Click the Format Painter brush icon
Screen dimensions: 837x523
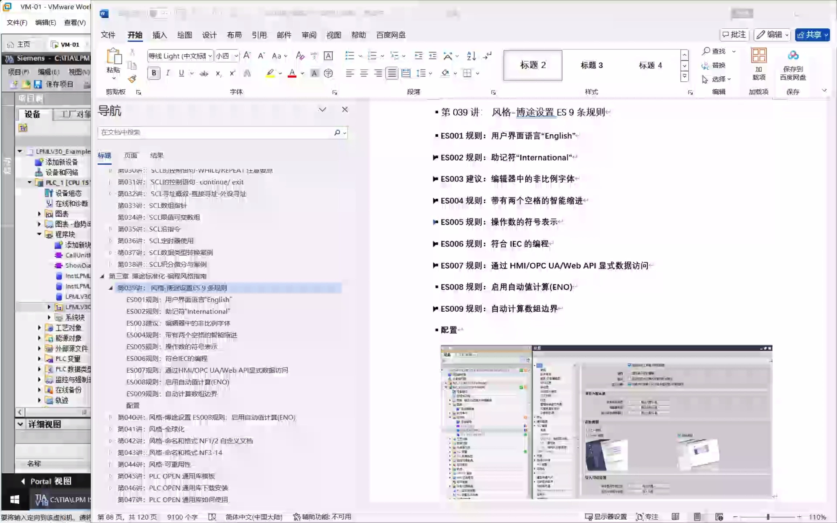(132, 78)
